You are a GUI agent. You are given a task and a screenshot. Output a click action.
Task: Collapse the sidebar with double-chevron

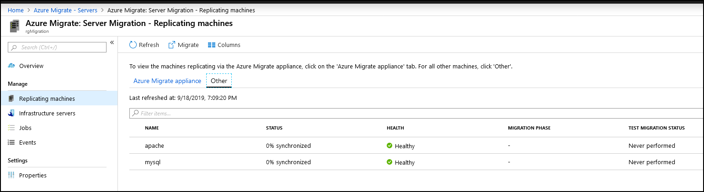[112, 42]
